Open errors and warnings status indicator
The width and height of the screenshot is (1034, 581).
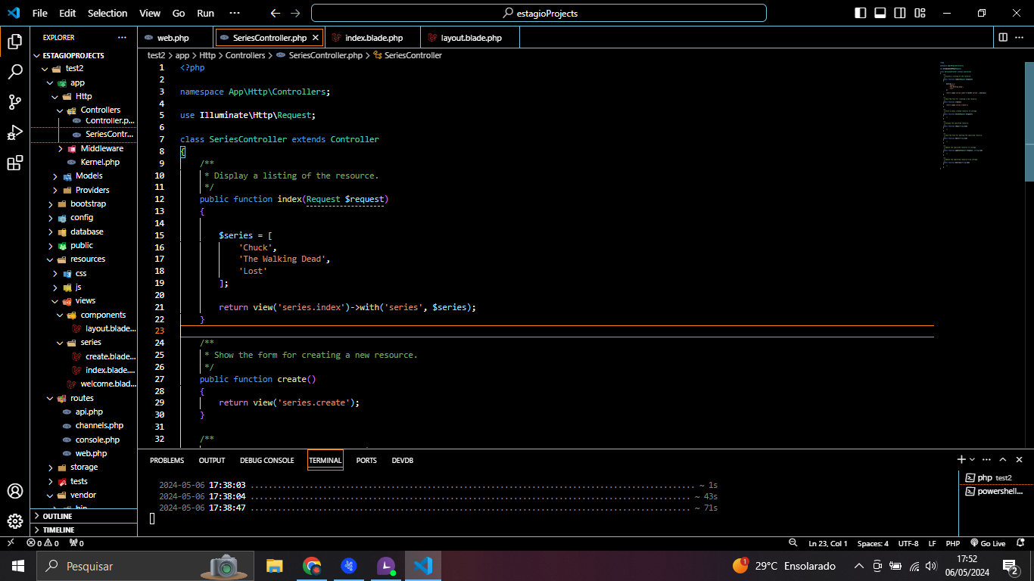(42, 543)
